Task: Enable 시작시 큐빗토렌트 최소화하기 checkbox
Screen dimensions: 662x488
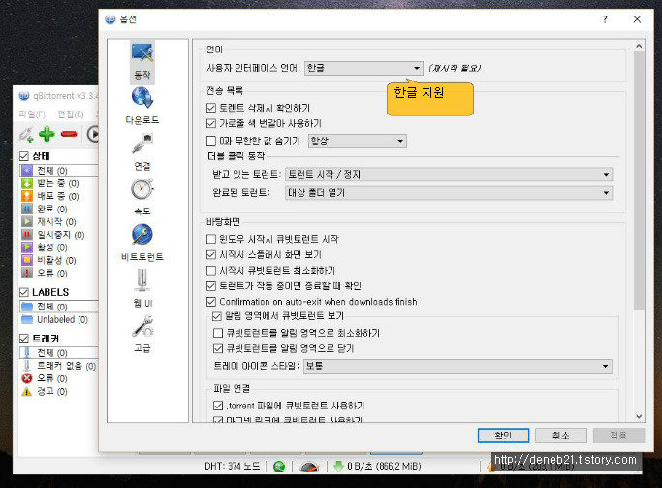Action: click(211, 270)
